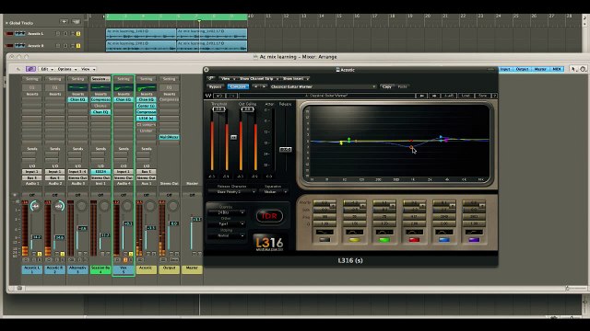Toggle the yellow EQ band indicator

coord(354,239)
